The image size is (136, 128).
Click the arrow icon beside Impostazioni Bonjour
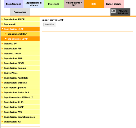coord(2,68)
